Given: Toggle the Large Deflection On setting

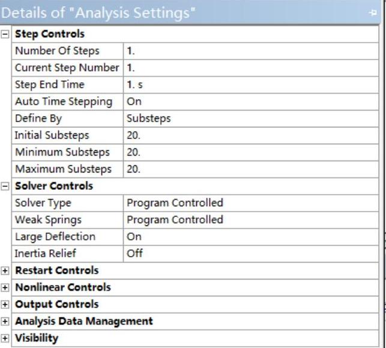Looking at the screenshot, I should tap(252, 237).
